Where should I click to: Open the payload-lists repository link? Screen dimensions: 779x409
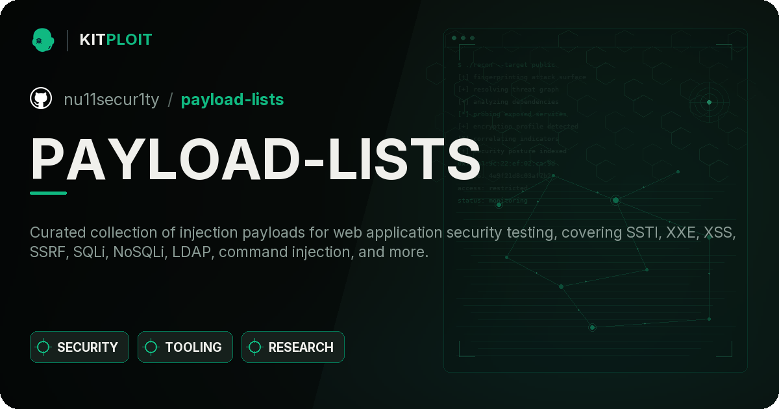(232, 99)
